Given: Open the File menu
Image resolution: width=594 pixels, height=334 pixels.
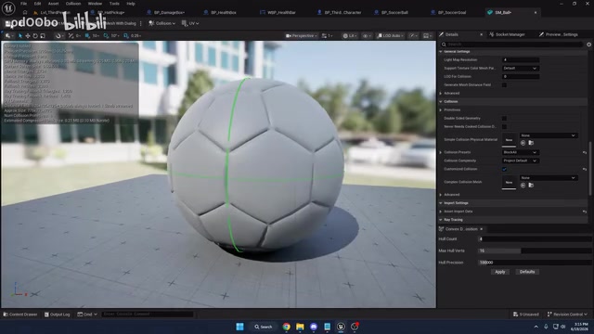Looking at the screenshot, I should click(x=23, y=4).
